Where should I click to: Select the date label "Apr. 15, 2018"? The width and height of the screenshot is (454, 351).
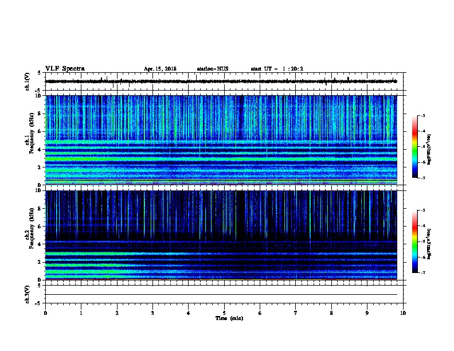click(x=160, y=69)
